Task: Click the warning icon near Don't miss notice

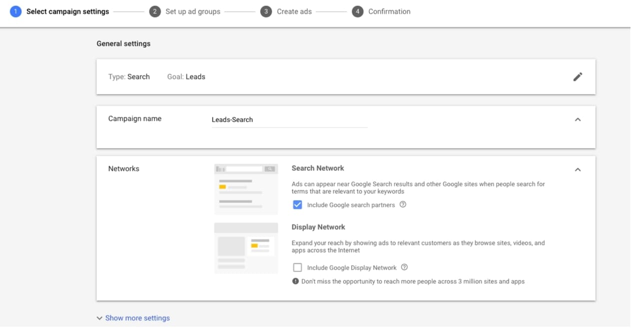Action: pos(295,282)
